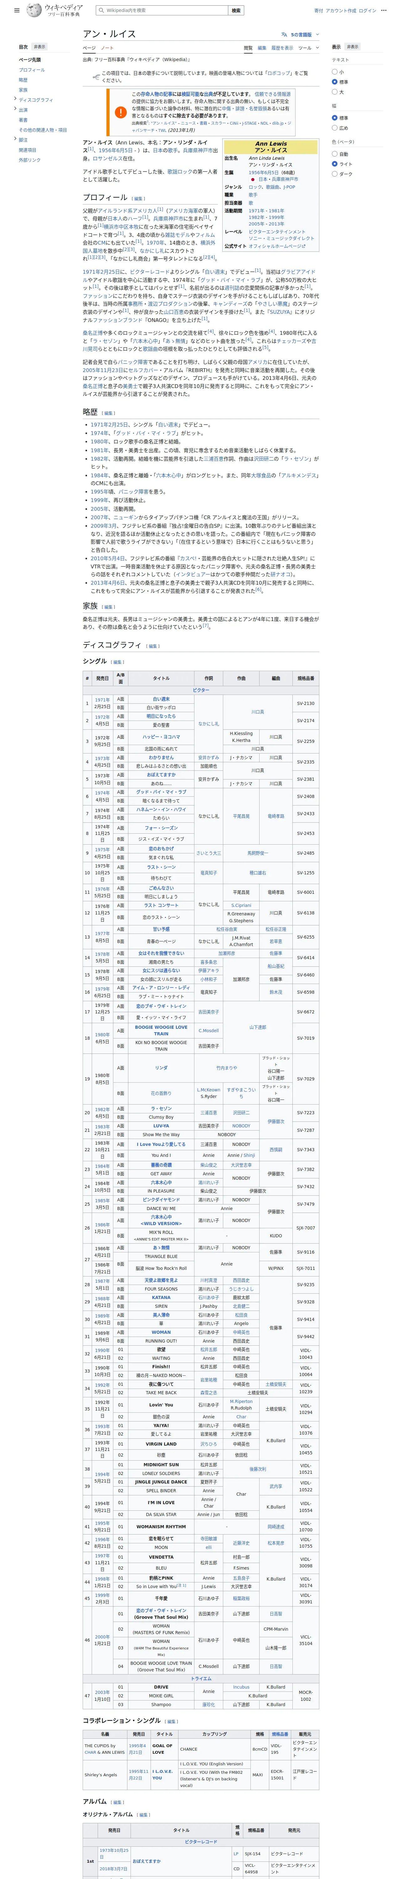Edit the プロフィール section
Screen dimensions: 402x1879
click(x=139, y=199)
